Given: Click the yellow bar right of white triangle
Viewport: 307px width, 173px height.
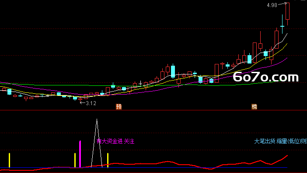Looking at the screenshot, I should 108,160.
